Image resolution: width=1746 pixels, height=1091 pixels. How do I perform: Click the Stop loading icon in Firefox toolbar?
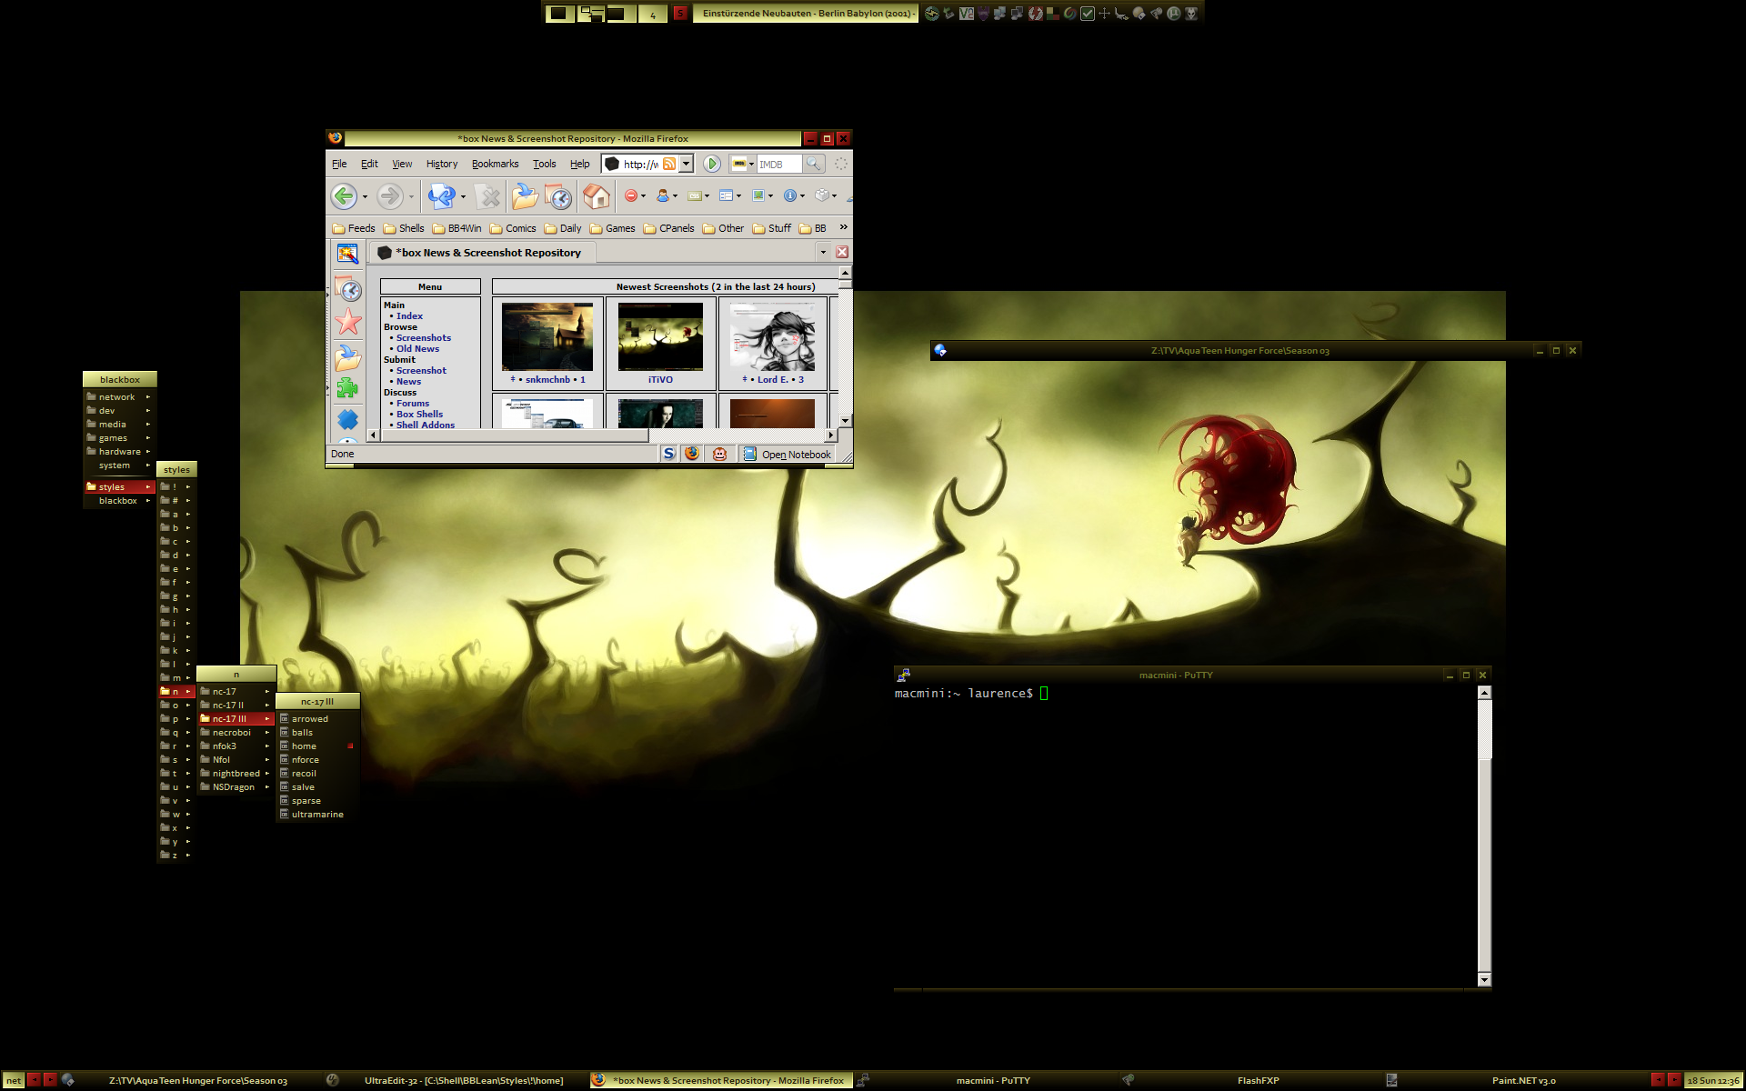pos(488,195)
